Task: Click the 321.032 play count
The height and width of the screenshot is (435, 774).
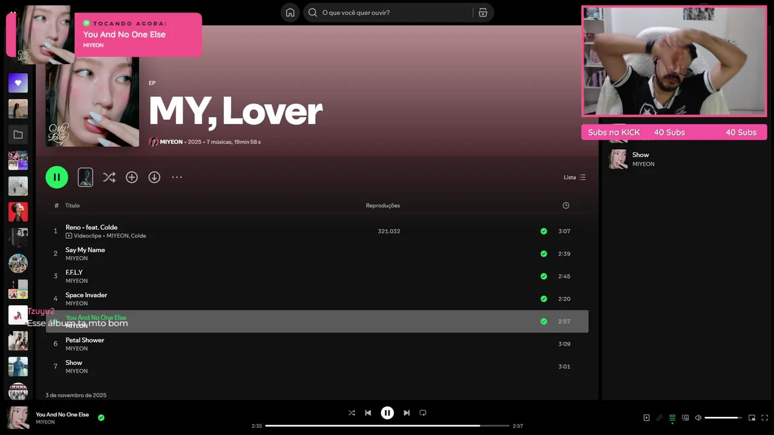Action: pos(389,231)
